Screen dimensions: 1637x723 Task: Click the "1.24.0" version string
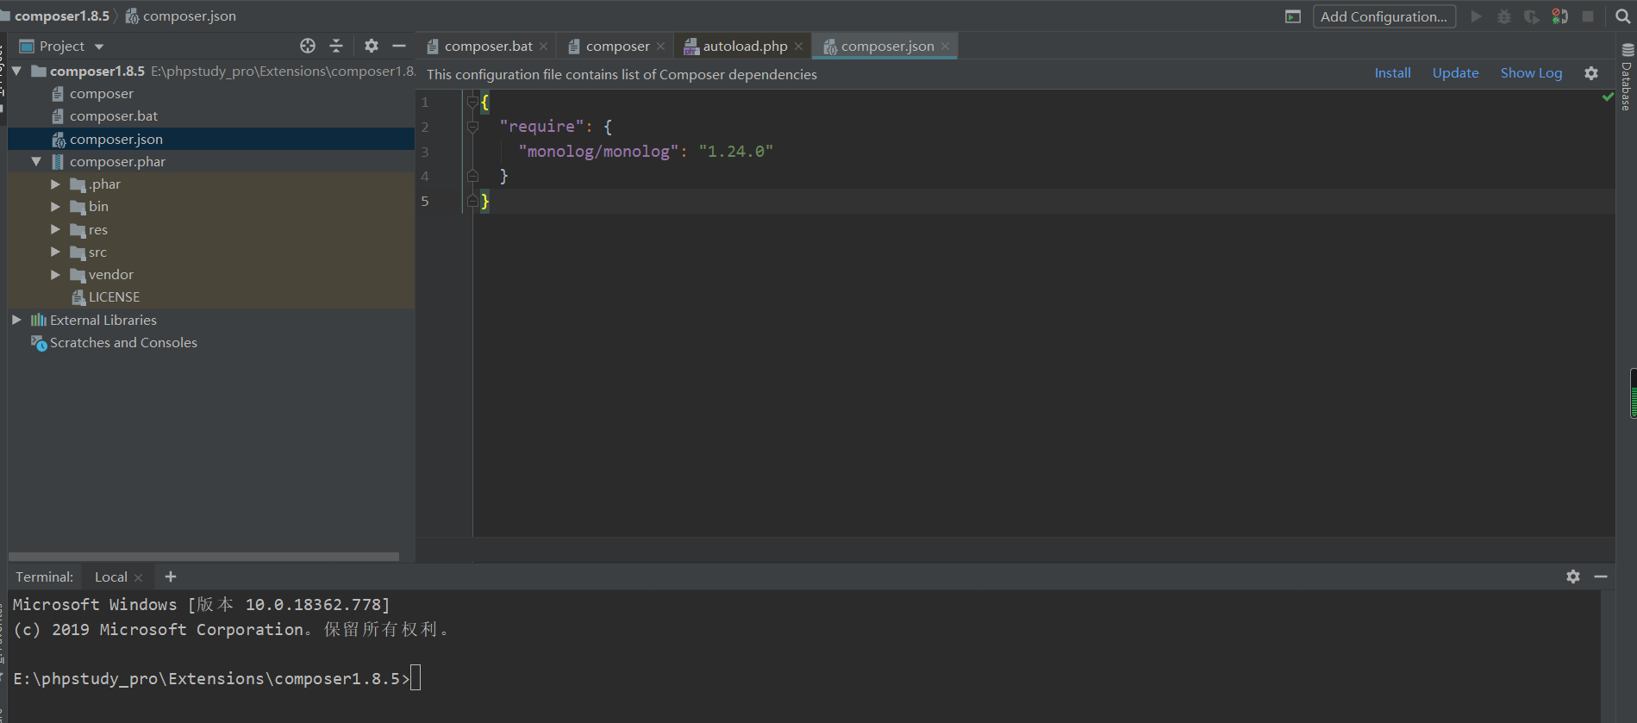coord(735,152)
